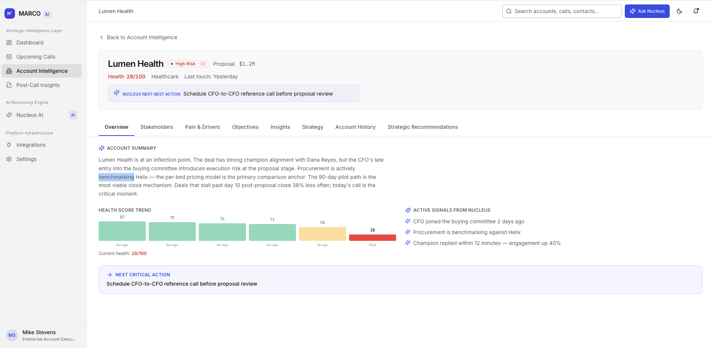
Task: Click in the search accounts field
Action: coord(562,11)
